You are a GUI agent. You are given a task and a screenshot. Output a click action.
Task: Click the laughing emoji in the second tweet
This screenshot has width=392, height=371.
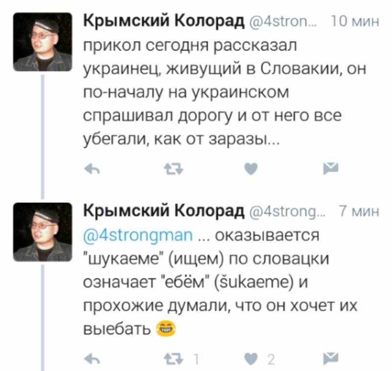click(166, 328)
